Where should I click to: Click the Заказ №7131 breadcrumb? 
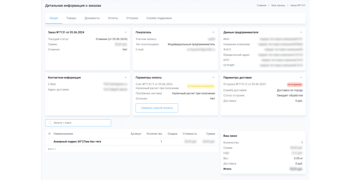[298, 5]
